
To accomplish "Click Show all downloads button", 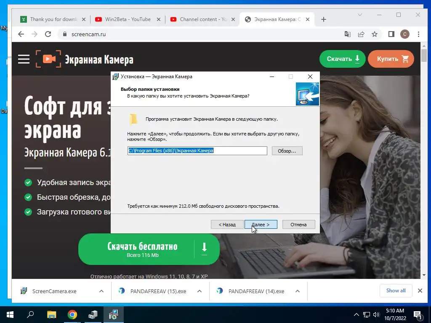I will [396, 291].
